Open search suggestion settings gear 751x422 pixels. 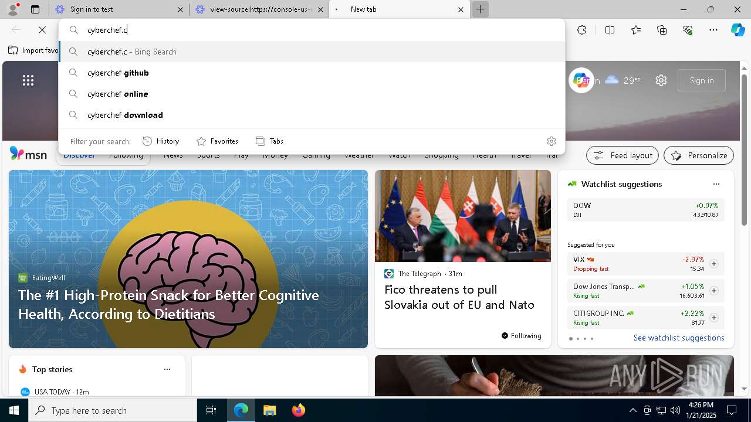tap(551, 141)
